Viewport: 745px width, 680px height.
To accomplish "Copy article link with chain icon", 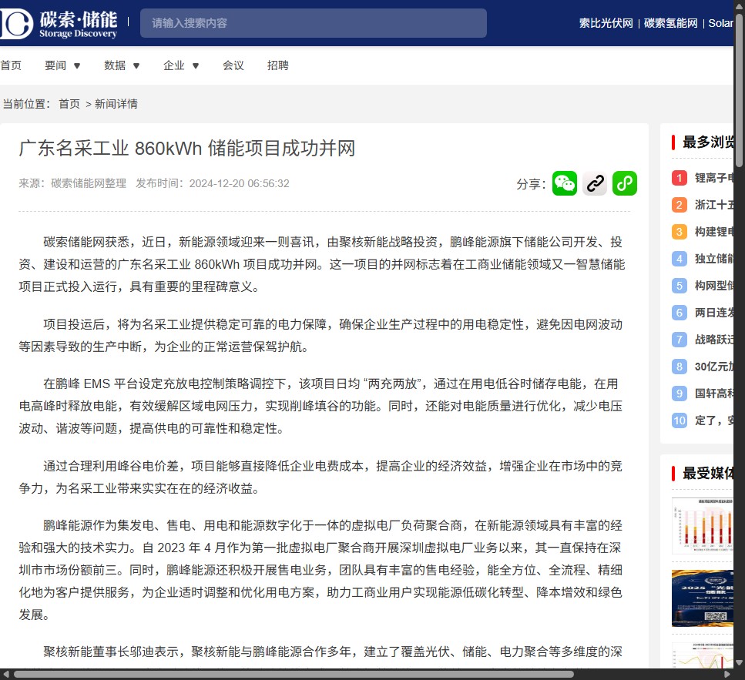I will pyautogui.click(x=595, y=183).
